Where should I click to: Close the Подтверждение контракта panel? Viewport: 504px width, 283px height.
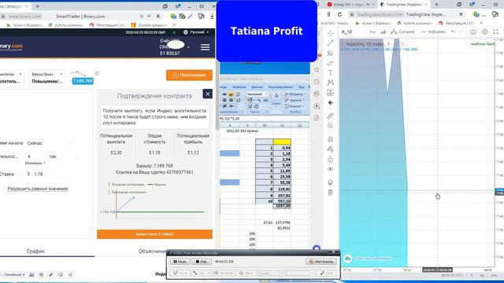[207, 94]
